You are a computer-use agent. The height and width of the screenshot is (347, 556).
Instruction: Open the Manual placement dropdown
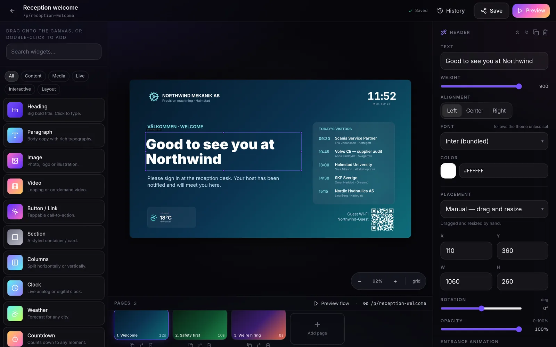[494, 209]
